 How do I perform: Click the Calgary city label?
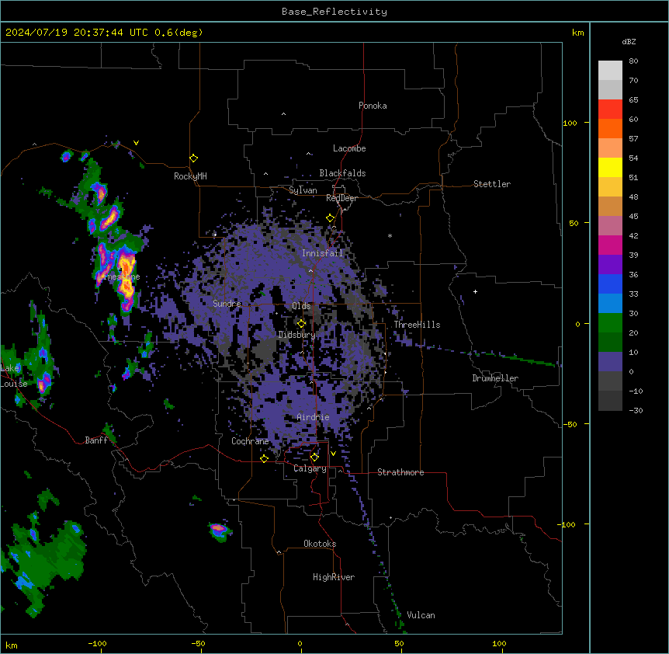pyautogui.click(x=310, y=468)
